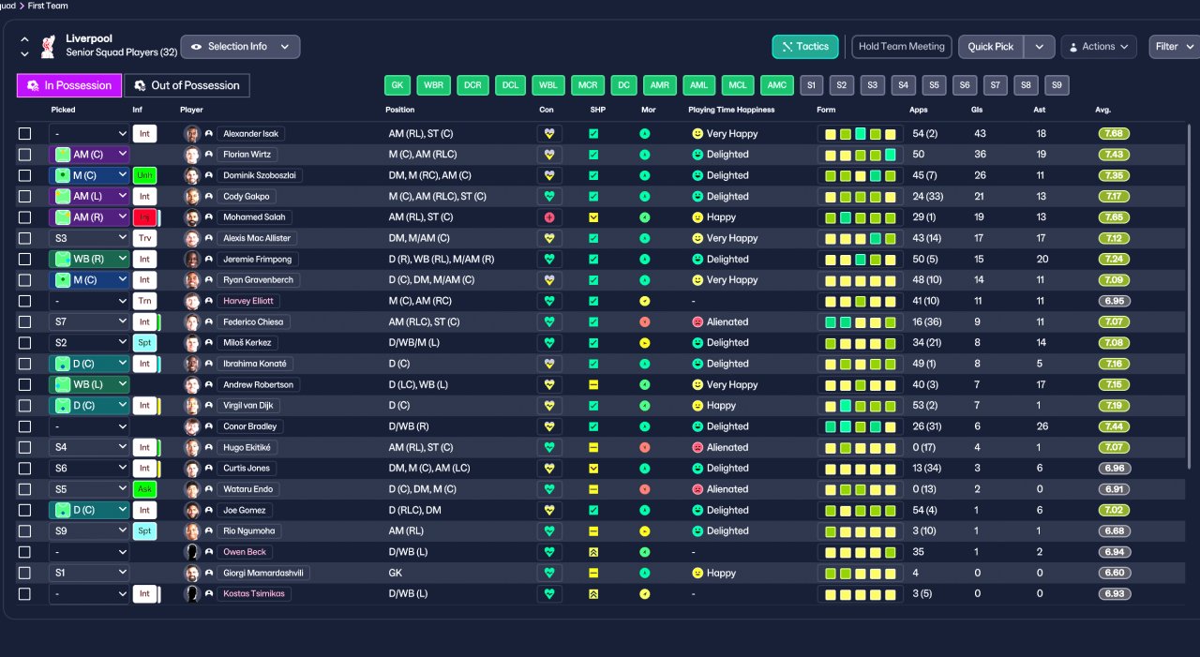Click the Actions person icon
The image size is (1200, 657).
(x=1073, y=47)
